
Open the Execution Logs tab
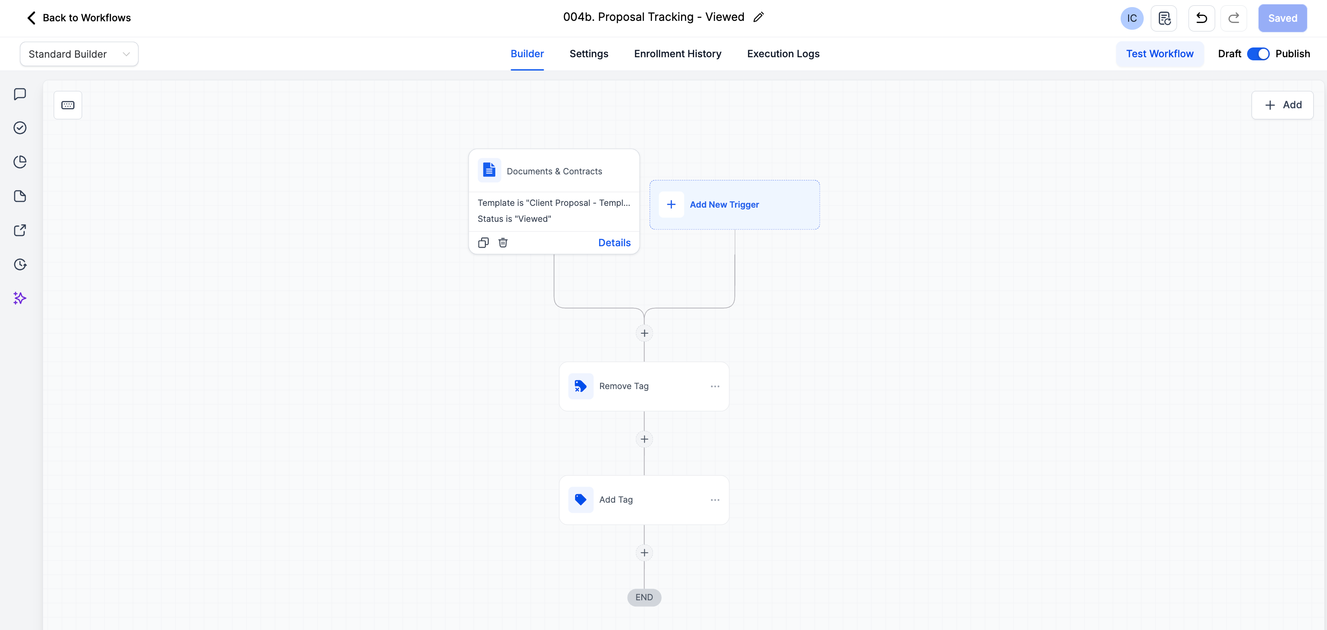coord(782,54)
